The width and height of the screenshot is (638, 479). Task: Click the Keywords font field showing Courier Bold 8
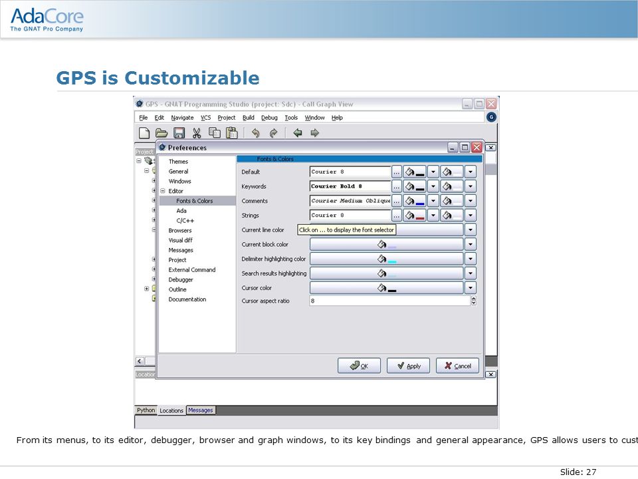coord(350,186)
